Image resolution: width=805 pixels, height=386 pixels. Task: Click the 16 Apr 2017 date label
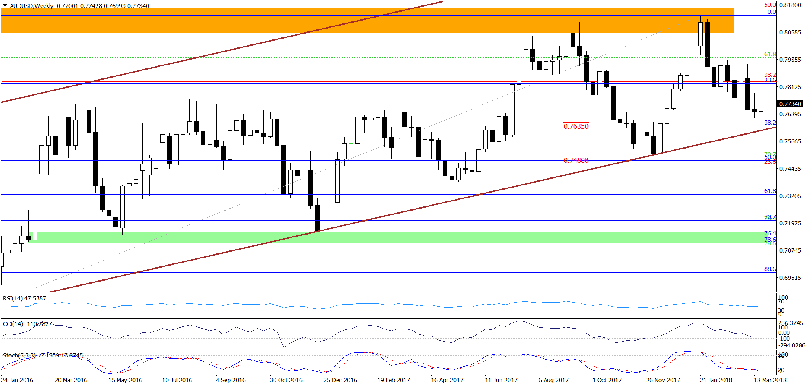tap(447, 380)
